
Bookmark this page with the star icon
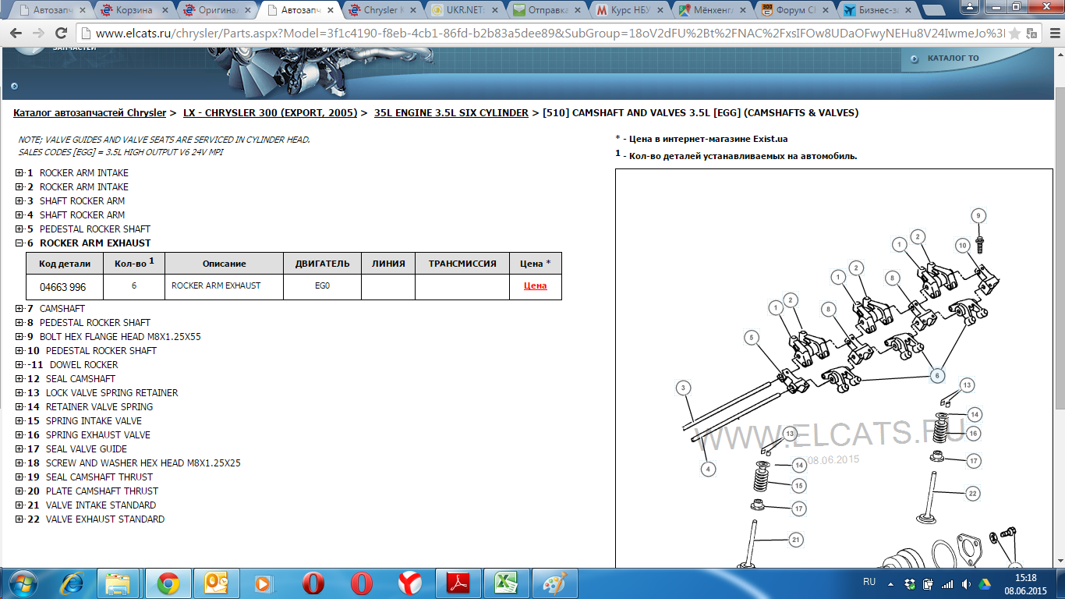(1014, 34)
